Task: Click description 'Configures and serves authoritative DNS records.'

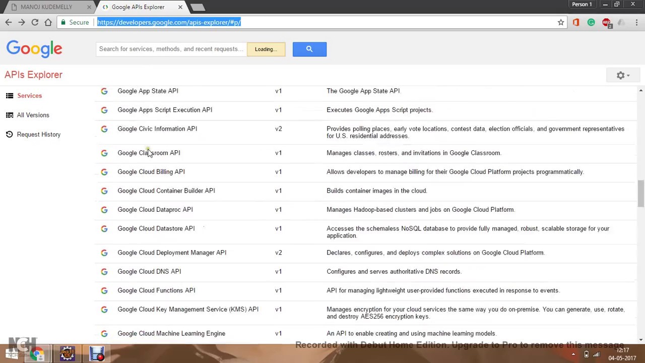Action: click(394, 271)
